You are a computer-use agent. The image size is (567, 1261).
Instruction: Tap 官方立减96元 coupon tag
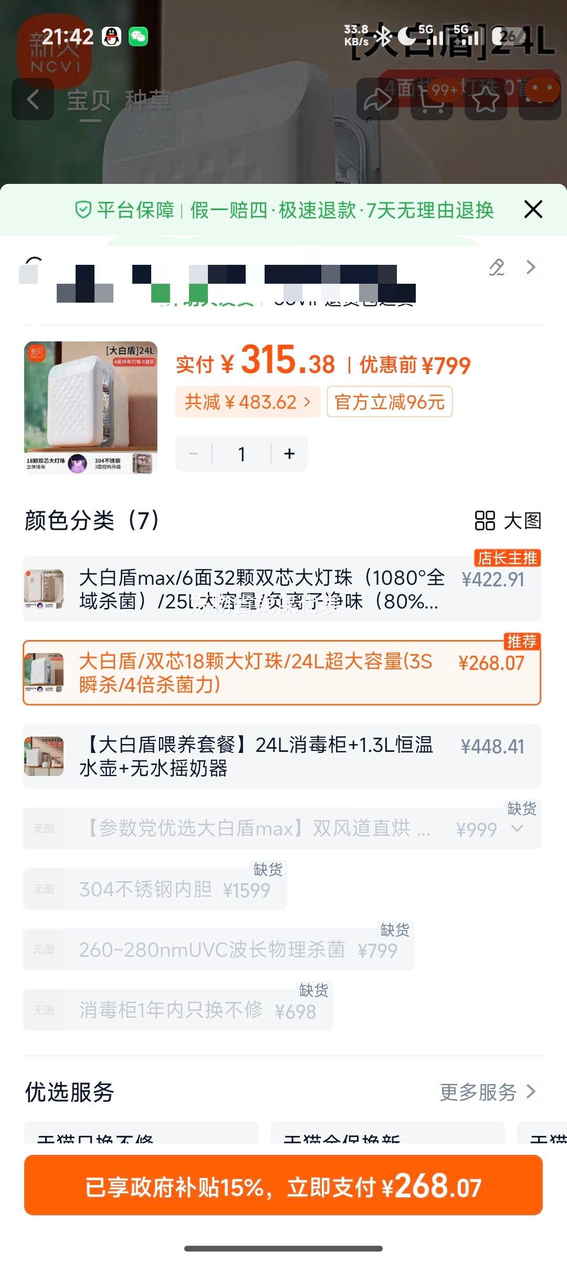click(x=390, y=402)
